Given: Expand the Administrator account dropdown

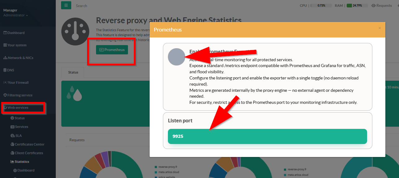Looking at the screenshot, I should tap(15, 15).
